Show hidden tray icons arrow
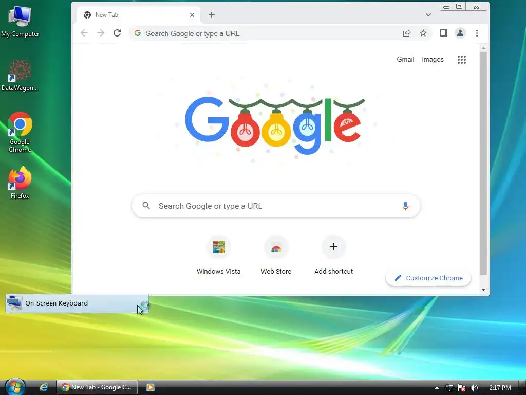 pos(437,388)
